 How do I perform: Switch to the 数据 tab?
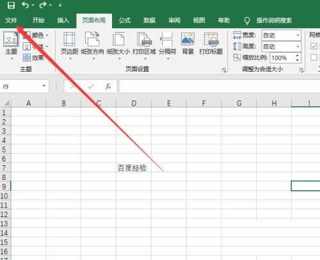[149, 20]
